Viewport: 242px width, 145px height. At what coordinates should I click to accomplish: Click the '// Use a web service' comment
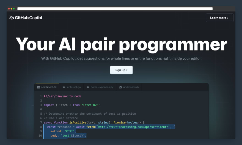[61, 118]
